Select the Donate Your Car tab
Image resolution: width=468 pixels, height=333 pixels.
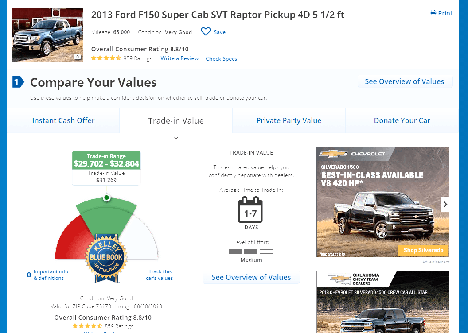(x=402, y=120)
